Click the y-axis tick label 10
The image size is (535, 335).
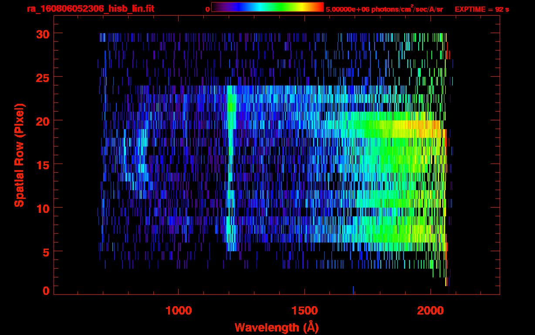click(42, 208)
